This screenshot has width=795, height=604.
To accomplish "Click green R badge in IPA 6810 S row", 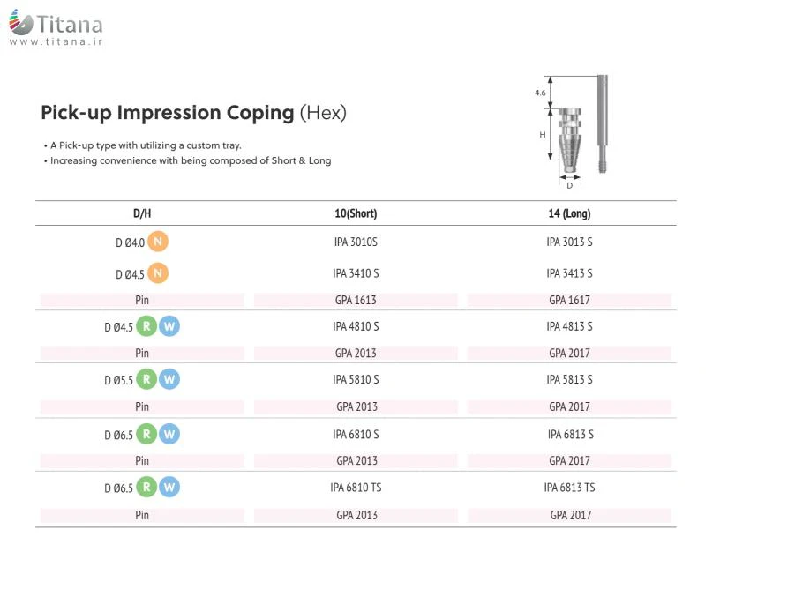I will 146,434.
